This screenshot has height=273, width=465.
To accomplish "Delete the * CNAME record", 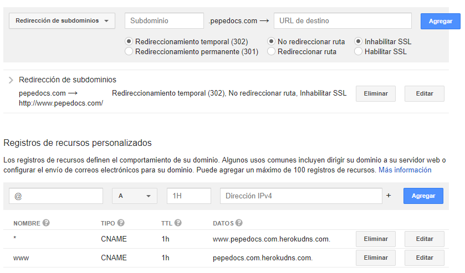I will click(x=376, y=239).
